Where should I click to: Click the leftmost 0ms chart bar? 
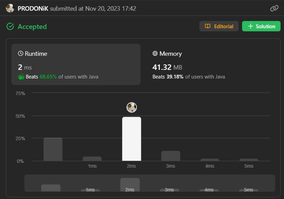[53, 149]
